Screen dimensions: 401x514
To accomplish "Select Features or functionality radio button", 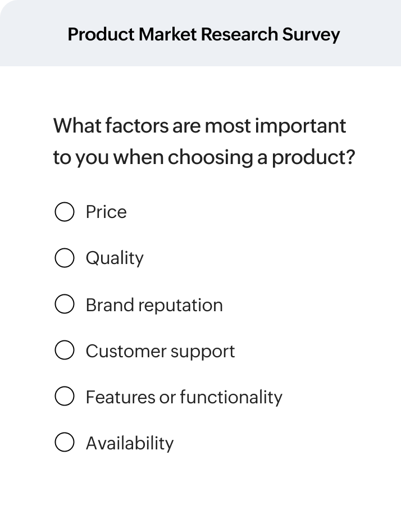I will 65,397.
